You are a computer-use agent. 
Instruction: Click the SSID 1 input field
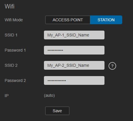74,35
